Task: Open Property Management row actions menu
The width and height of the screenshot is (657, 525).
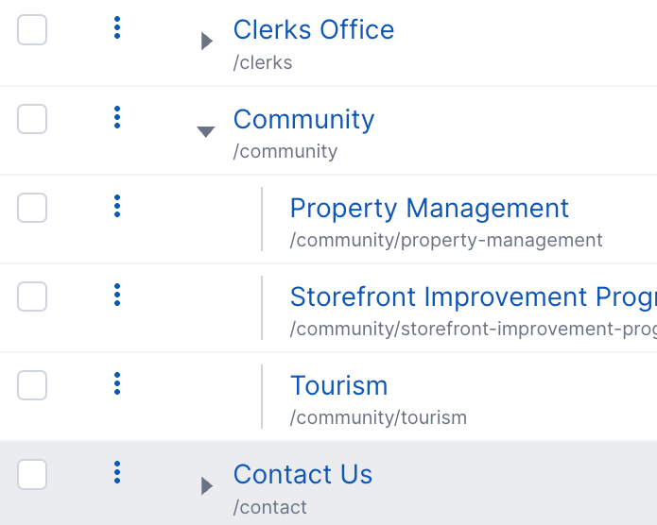Action: coord(117,206)
